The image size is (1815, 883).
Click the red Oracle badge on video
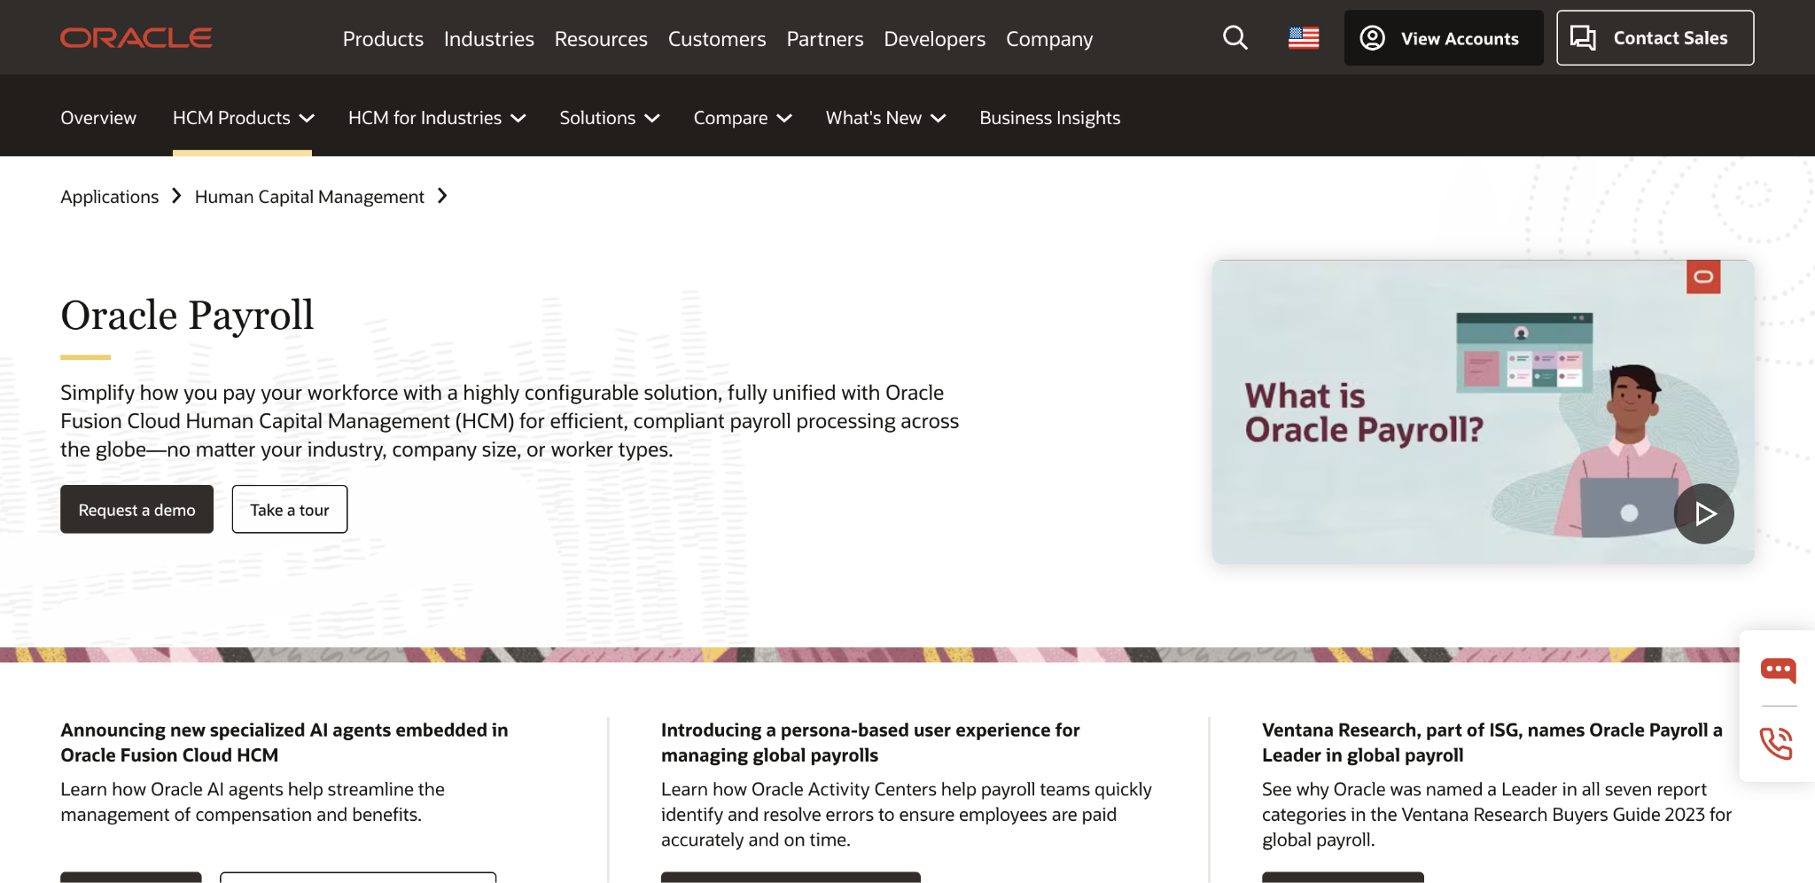(x=1702, y=277)
